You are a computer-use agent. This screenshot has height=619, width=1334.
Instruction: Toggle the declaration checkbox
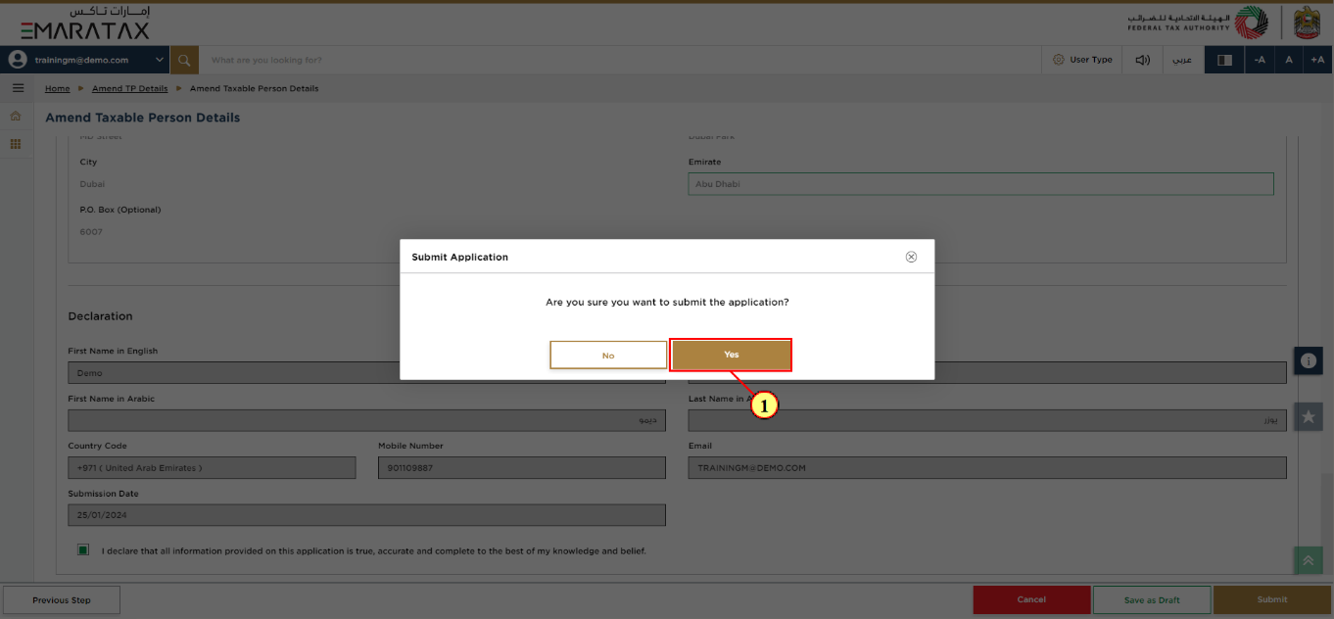tap(83, 550)
